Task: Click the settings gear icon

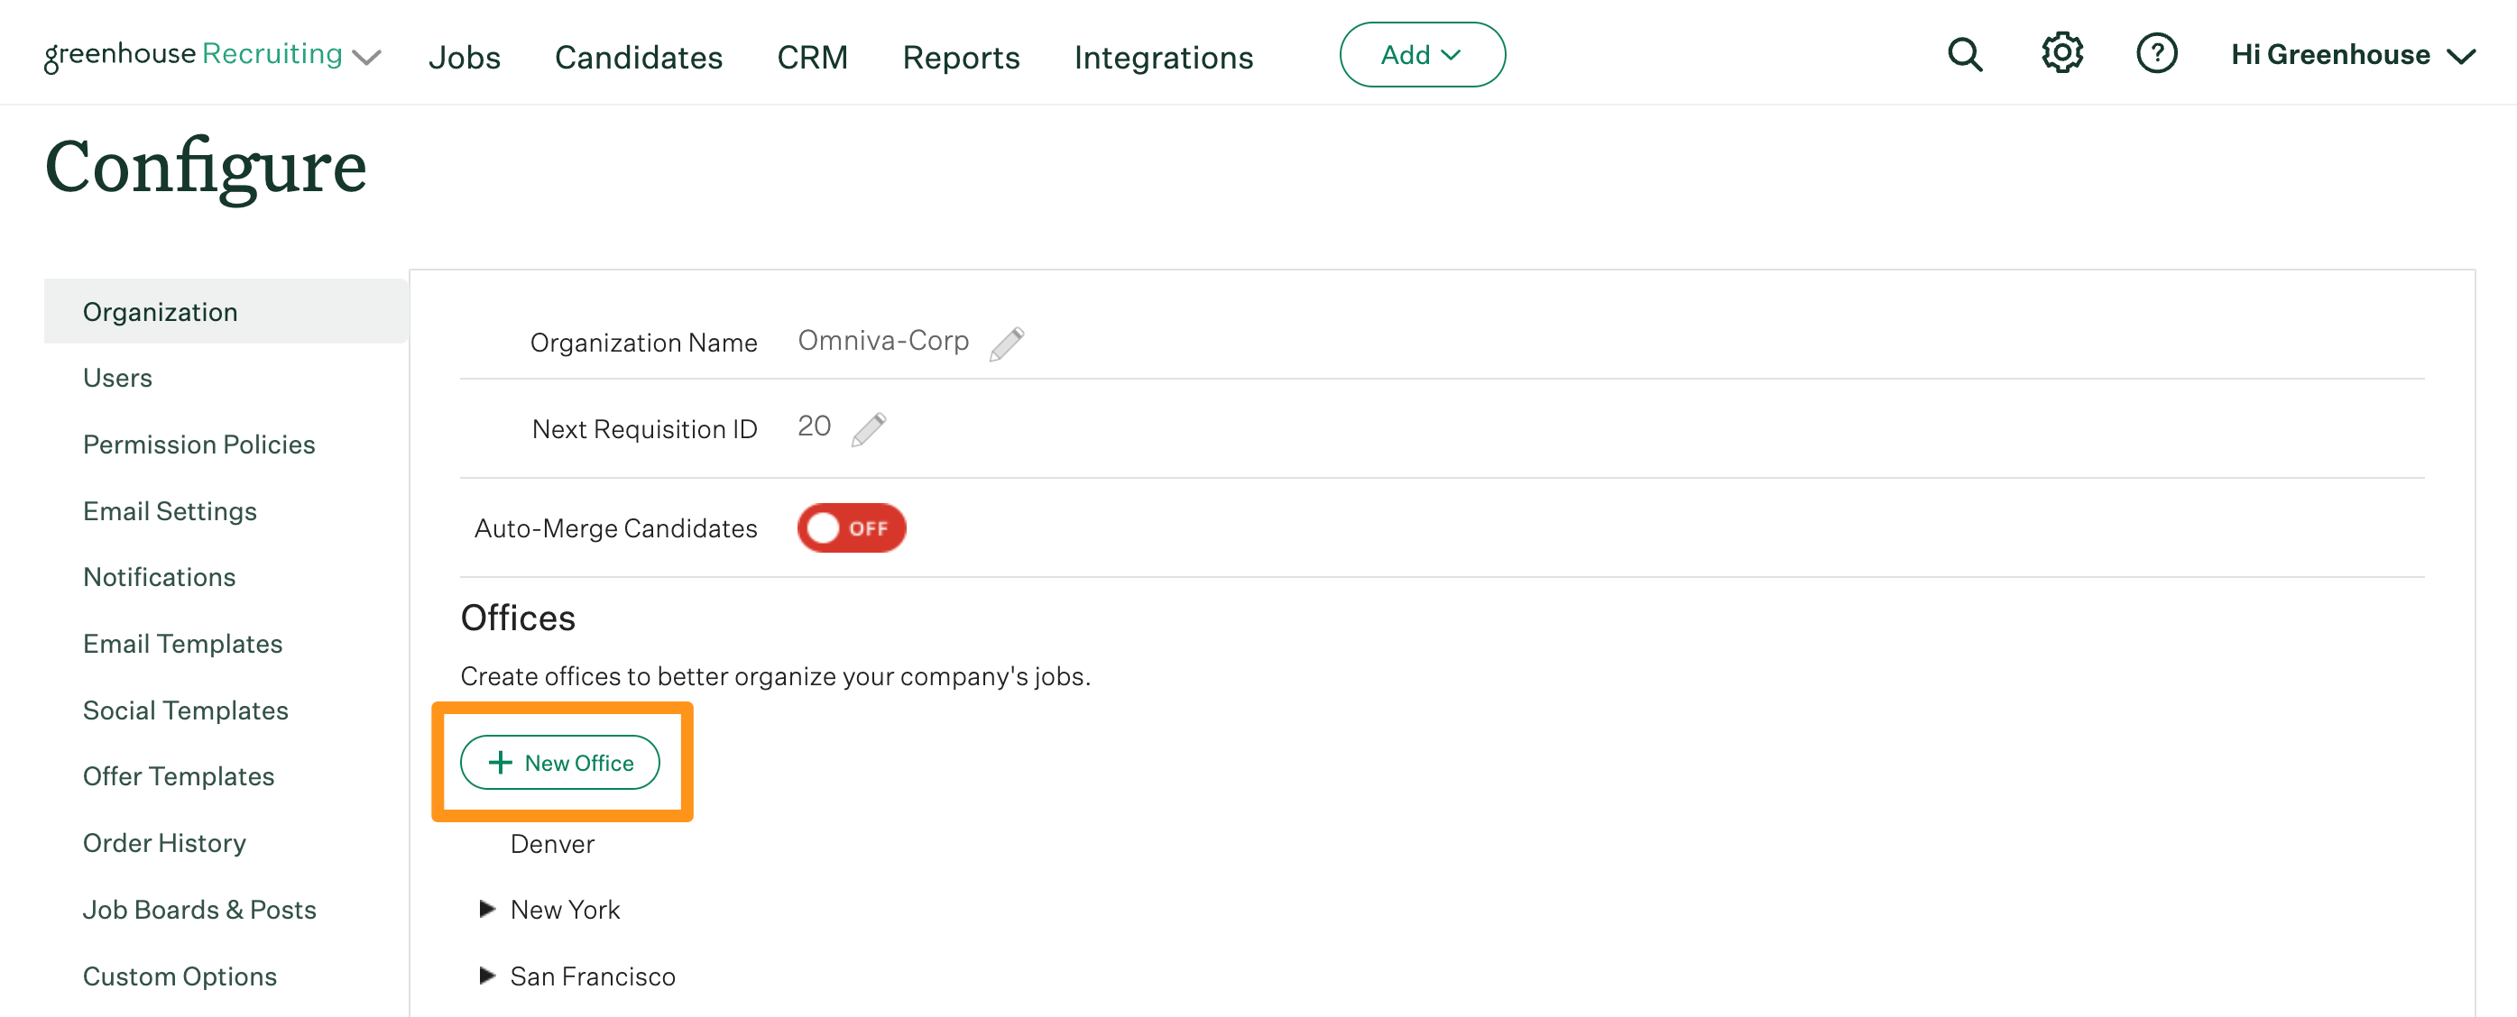Action: click(2061, 54)
